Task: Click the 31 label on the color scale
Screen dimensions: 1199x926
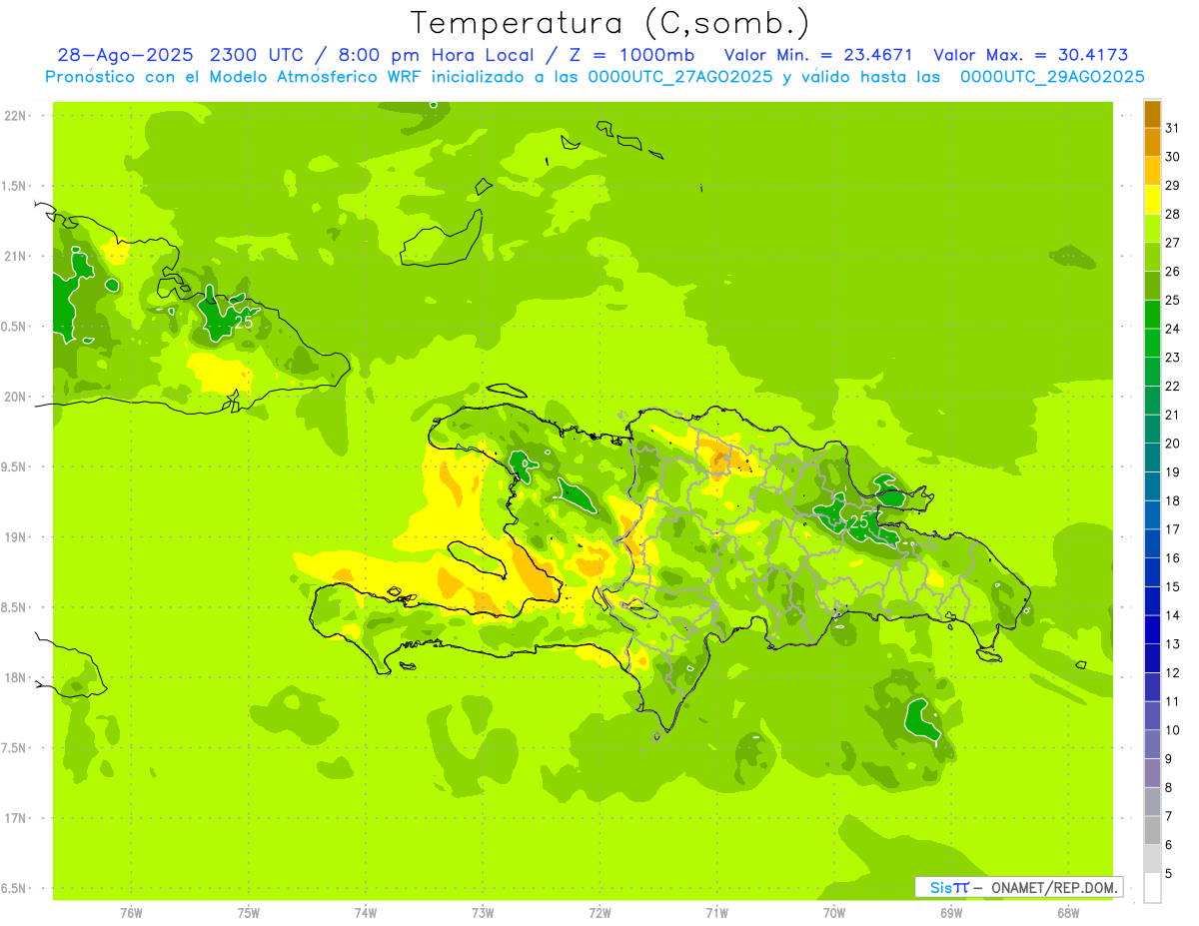Action: tap(1173, 128)
